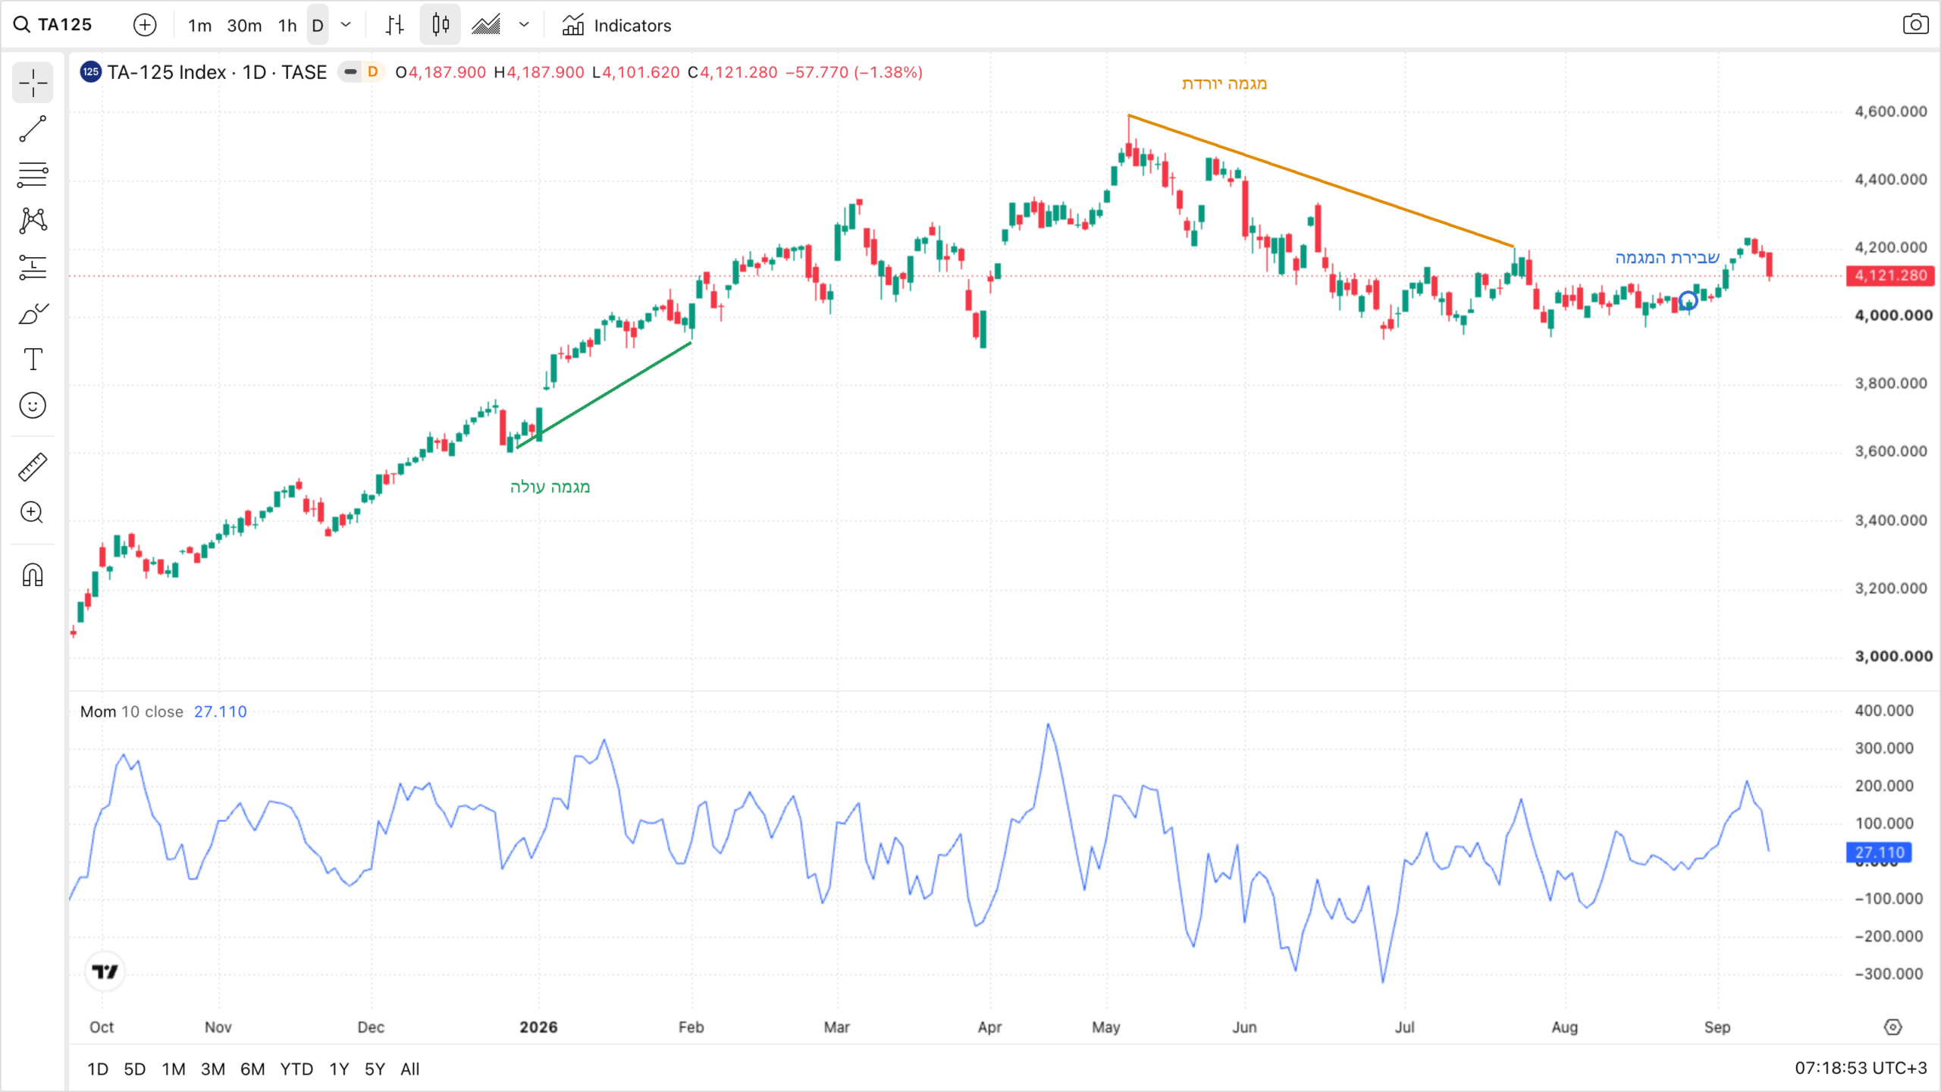Image resolution: width=1941 pixels, height=1092 pixels.
Task: Select the trend line tool
Action: coord(33,129)
